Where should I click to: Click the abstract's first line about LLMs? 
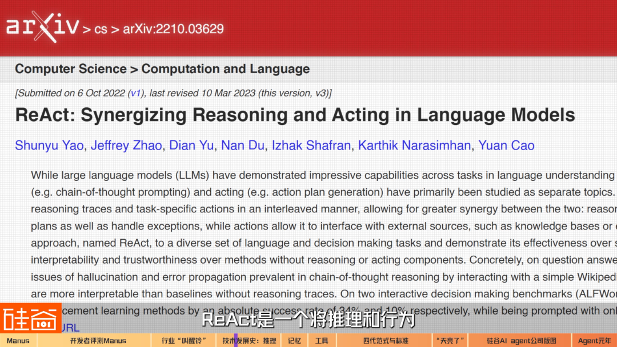tap(323, 175)
